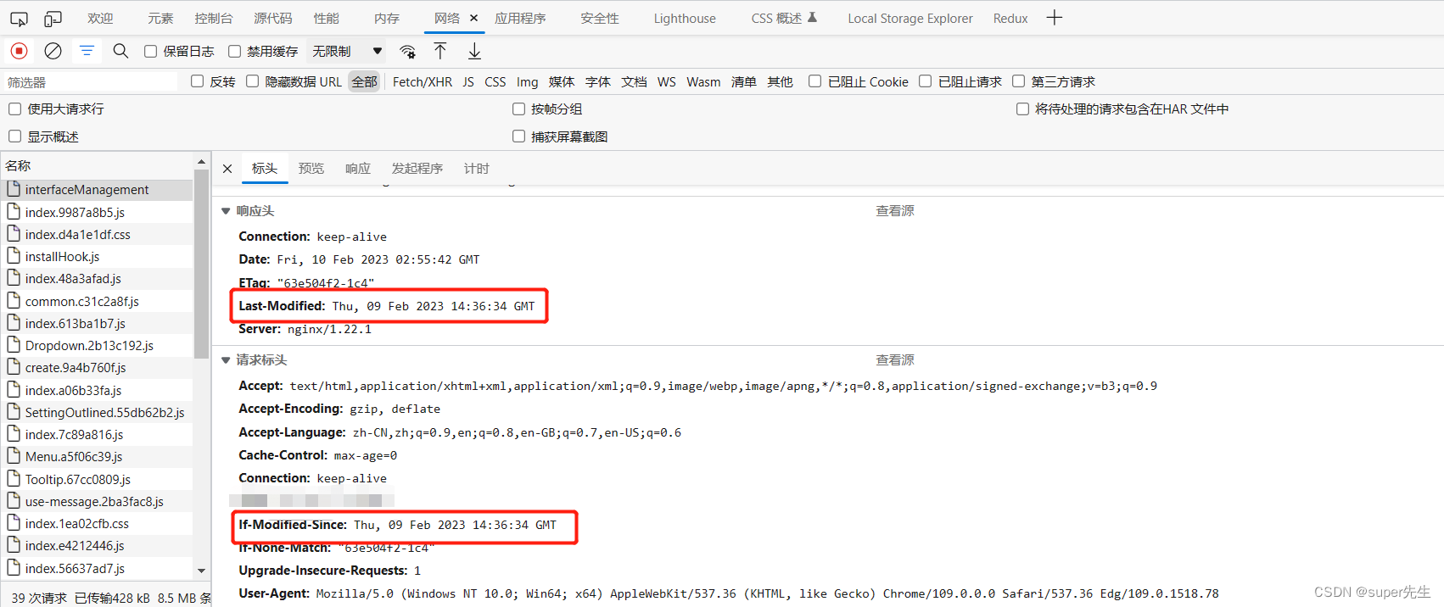Click the inspect element picker icon
The height and width of the screenshot is (607, 1444).
(x=19, y=18)
